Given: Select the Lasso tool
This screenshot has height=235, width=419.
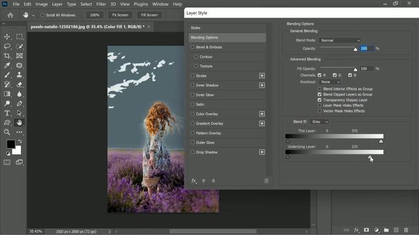Looking at the screenshot, I should 7,46.
